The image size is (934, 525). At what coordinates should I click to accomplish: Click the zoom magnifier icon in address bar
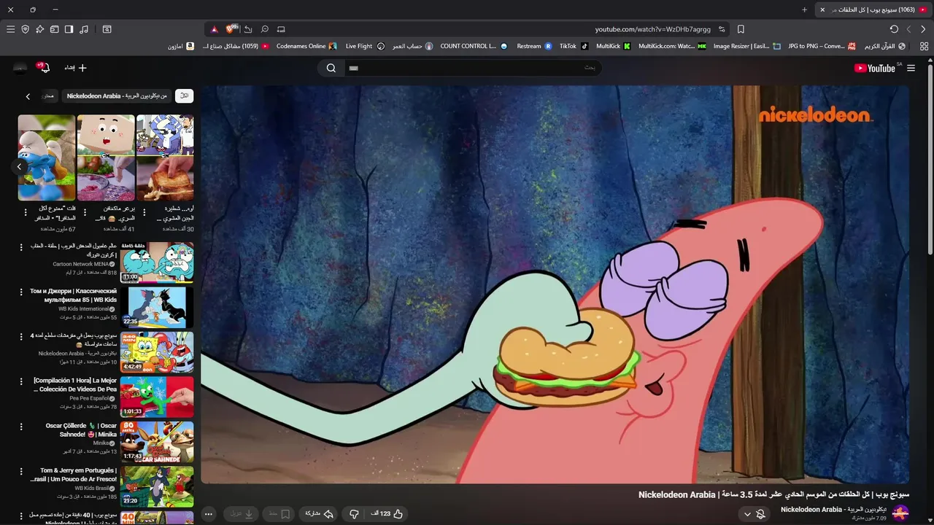click(x=265, y=29)
